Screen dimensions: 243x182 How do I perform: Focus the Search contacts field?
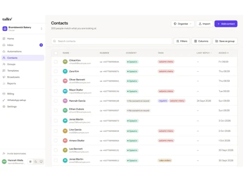click(x=112, y=41)
